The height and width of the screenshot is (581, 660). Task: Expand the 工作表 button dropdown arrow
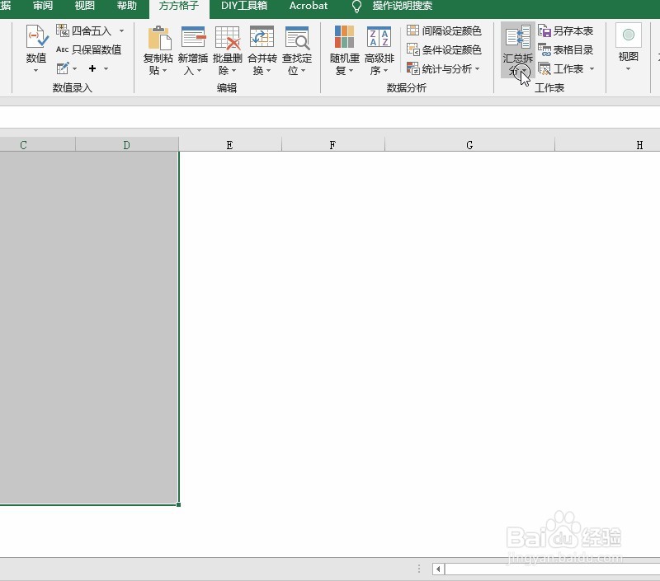(592, 68)
